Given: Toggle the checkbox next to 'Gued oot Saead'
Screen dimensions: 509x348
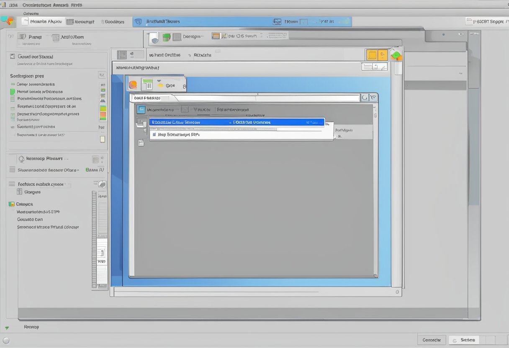Looking at the screenshot, I should coord(13,56).
